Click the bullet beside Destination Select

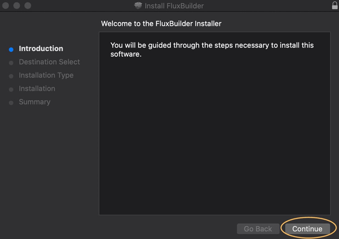tap(11, 63)
